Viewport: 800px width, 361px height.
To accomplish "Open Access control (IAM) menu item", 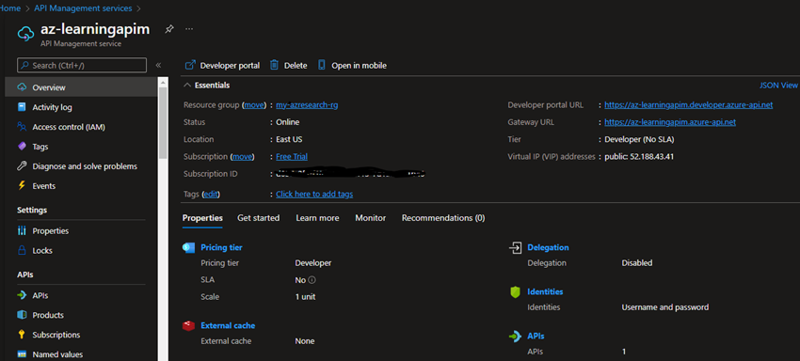I will [69, 127].
